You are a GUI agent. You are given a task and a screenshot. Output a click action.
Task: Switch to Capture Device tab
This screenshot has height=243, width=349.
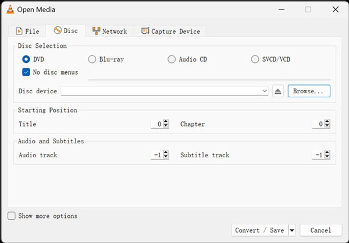(x=170, y=31)
